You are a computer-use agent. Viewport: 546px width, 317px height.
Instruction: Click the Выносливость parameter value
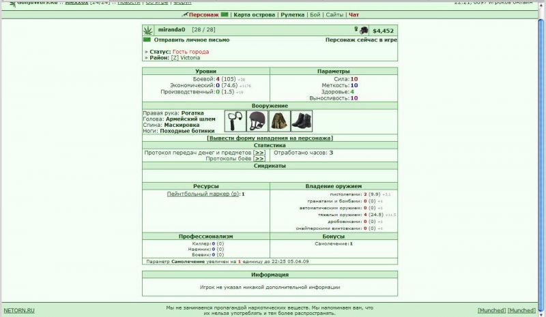click(x=354, y=98)
